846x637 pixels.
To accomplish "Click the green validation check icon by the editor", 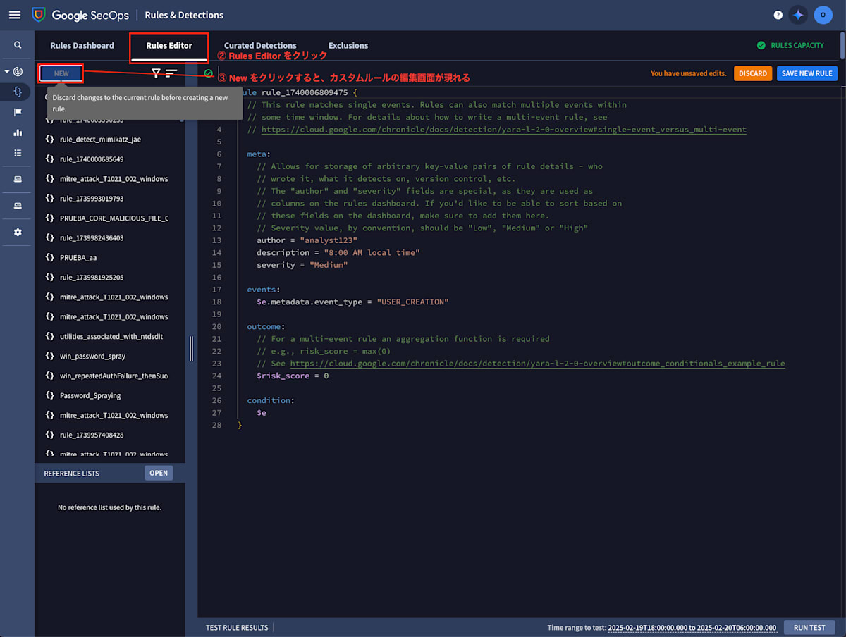I will (209, 73).
